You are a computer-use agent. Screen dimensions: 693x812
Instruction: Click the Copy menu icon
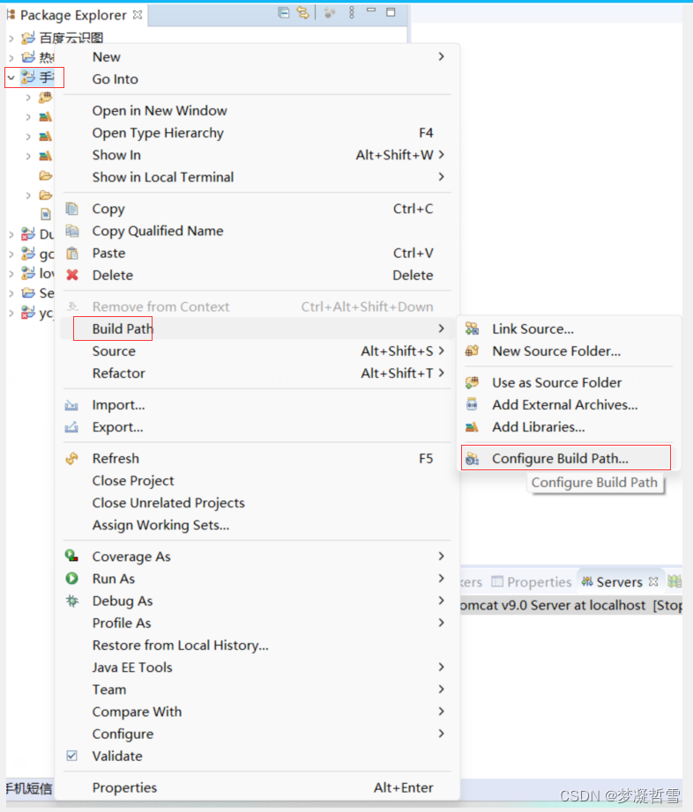pyautogui.click(x=72, y=209)
